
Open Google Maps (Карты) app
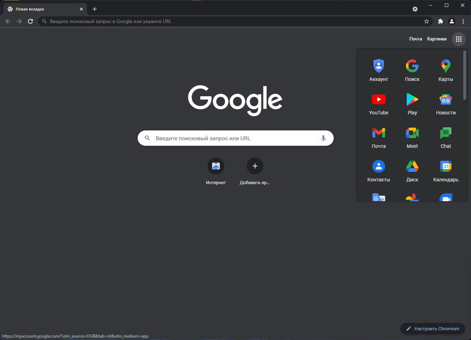point(446,70)
